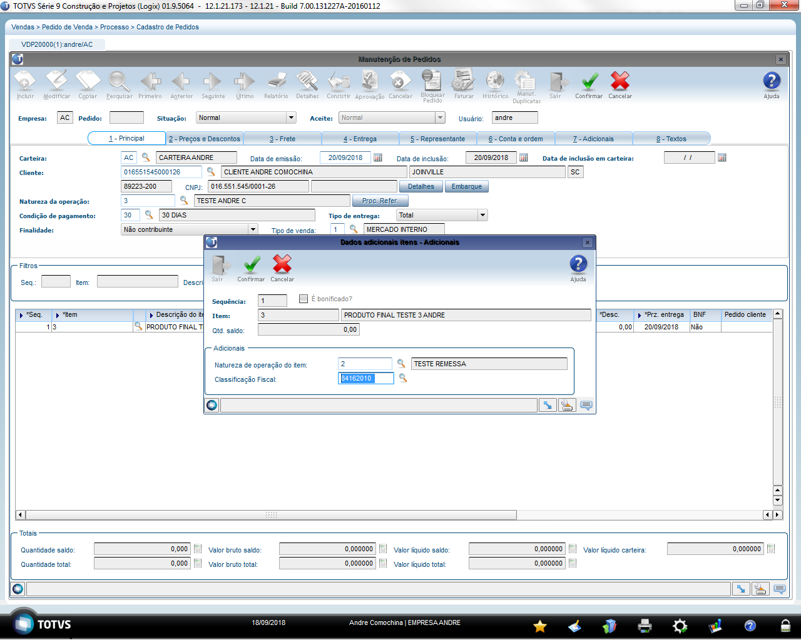This screenshot has height=640, width=801.
Task: Click the Consistir toolbar icon
Action: pyautogui.click(x=339, y=85)
